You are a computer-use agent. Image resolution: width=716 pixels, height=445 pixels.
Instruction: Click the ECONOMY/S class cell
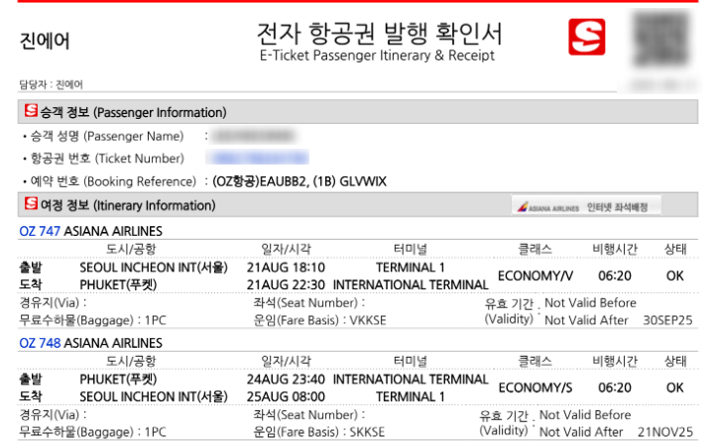[536, 388]
